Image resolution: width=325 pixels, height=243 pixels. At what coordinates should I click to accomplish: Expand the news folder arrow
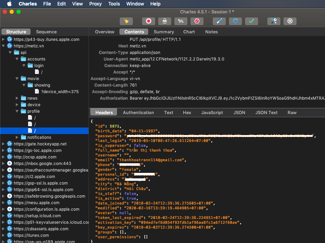(17, 98)
